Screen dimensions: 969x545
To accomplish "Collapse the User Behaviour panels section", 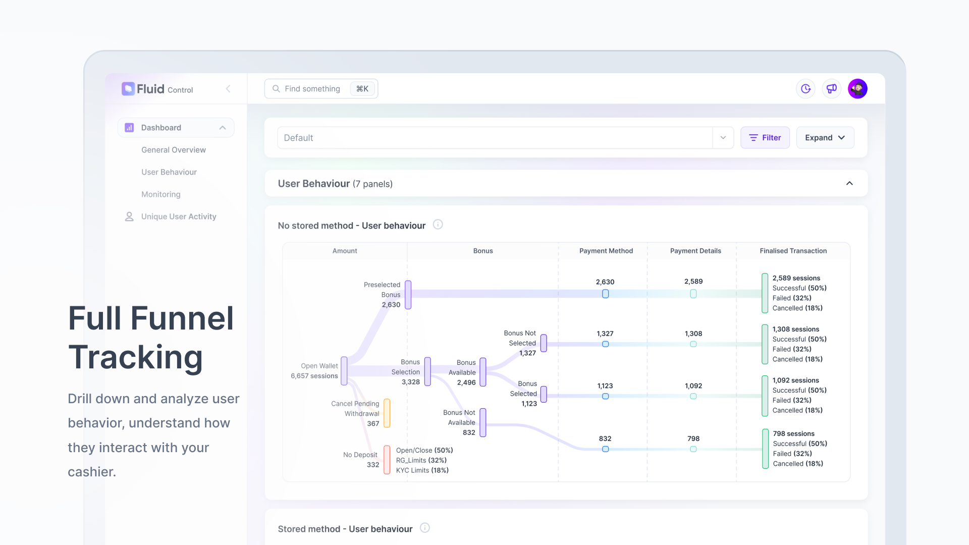I will point(849,183).
